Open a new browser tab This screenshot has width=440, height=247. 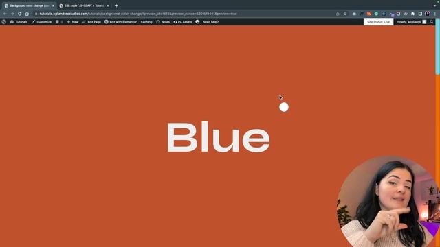[x=116, y=5]
